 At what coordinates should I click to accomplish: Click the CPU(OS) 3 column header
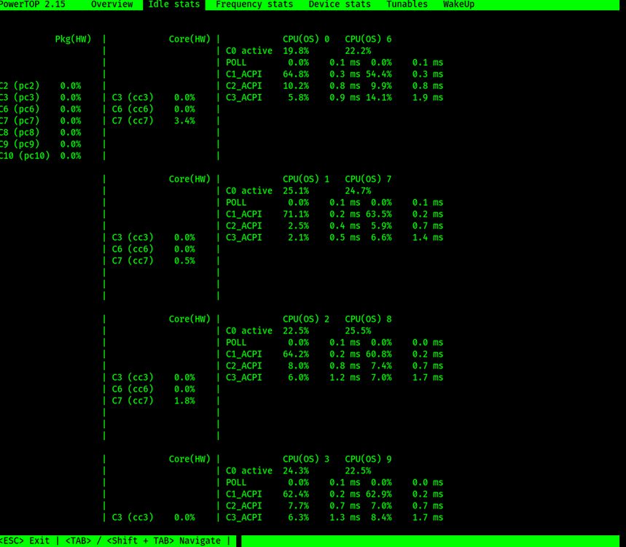pyautogui.click(x=306, y=459)
